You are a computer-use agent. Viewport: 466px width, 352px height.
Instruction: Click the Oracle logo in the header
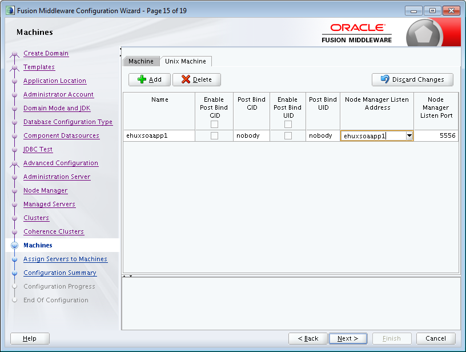point(357,27)
